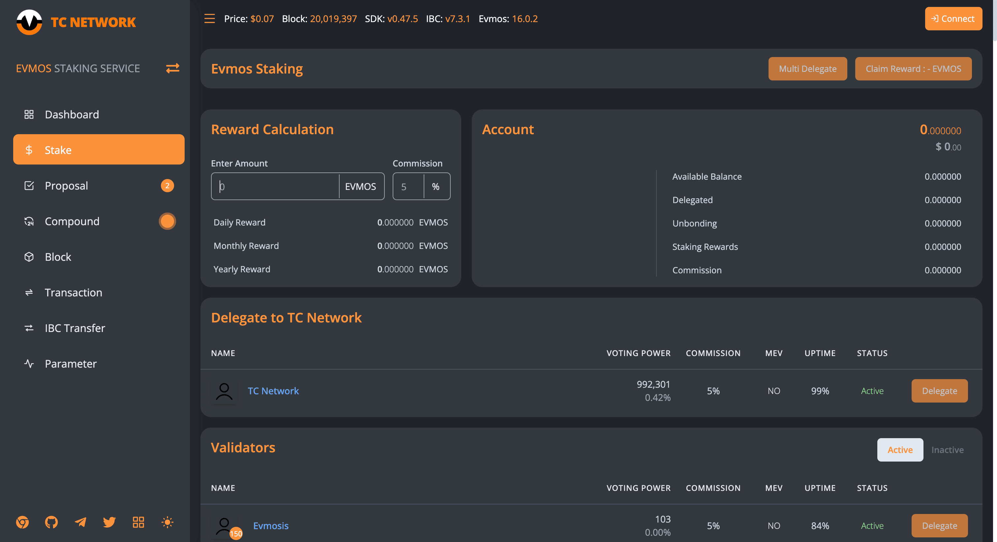Click the Proposal checkbox icon
Screen dimensions: 997x542
click(x=29, y=185)
